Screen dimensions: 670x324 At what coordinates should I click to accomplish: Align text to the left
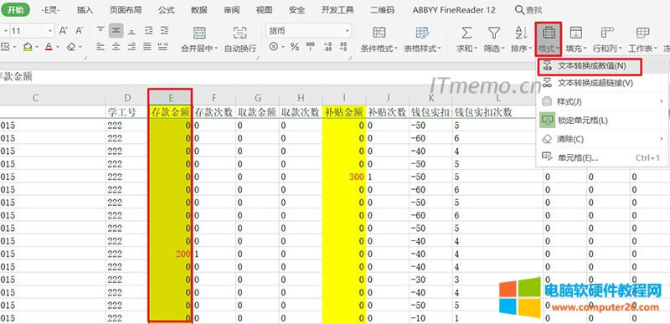100,47
